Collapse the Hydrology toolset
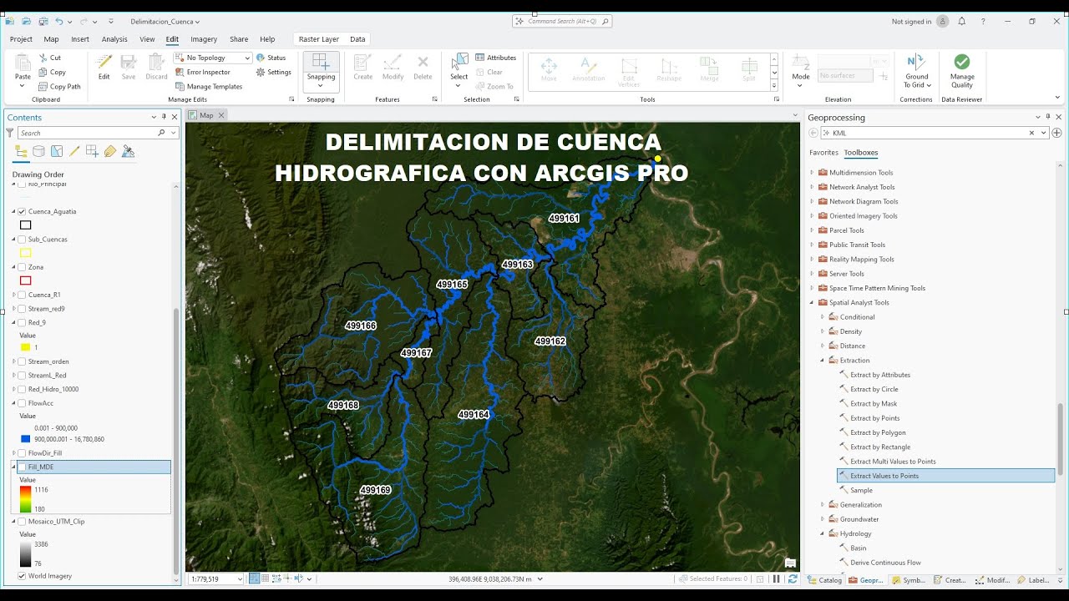1069x601 pixels. coord(823,533)
